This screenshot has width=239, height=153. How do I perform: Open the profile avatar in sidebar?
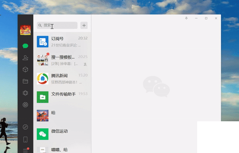tap(25, 30)
